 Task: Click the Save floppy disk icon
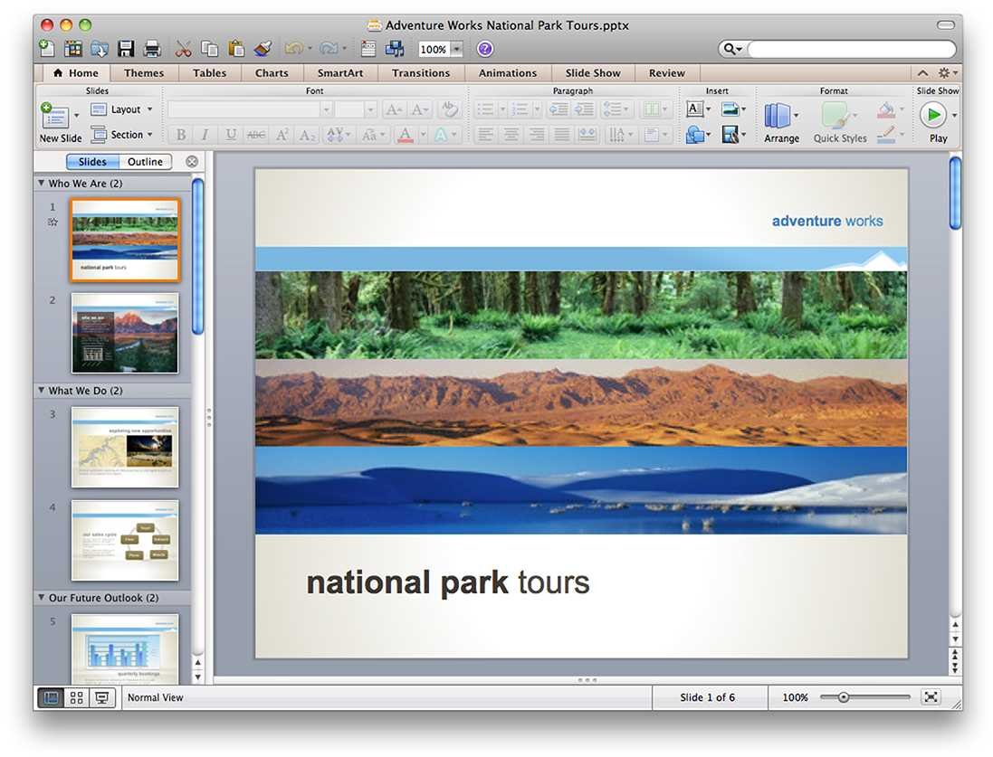coord(126,49)
